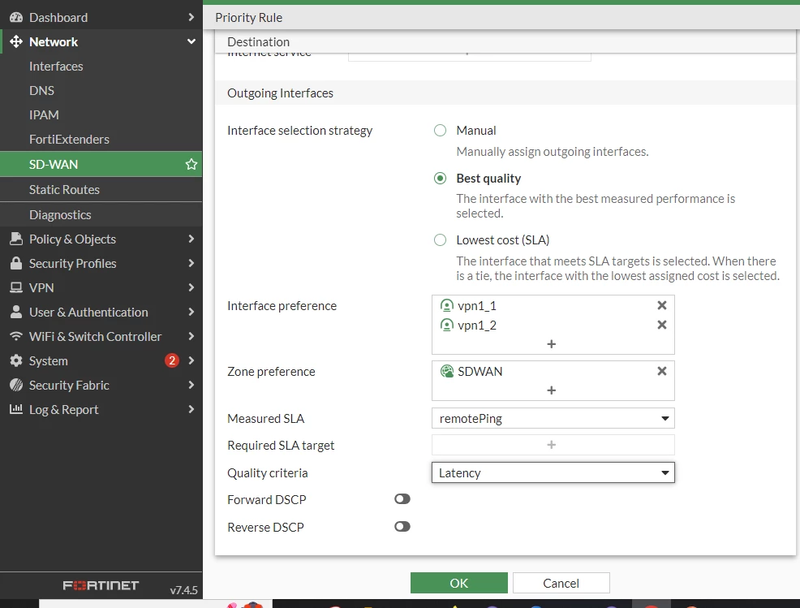800x608 pixels.
Task: Open the Quality criteria Latency dropdown
Action: [x=553, y=472]
